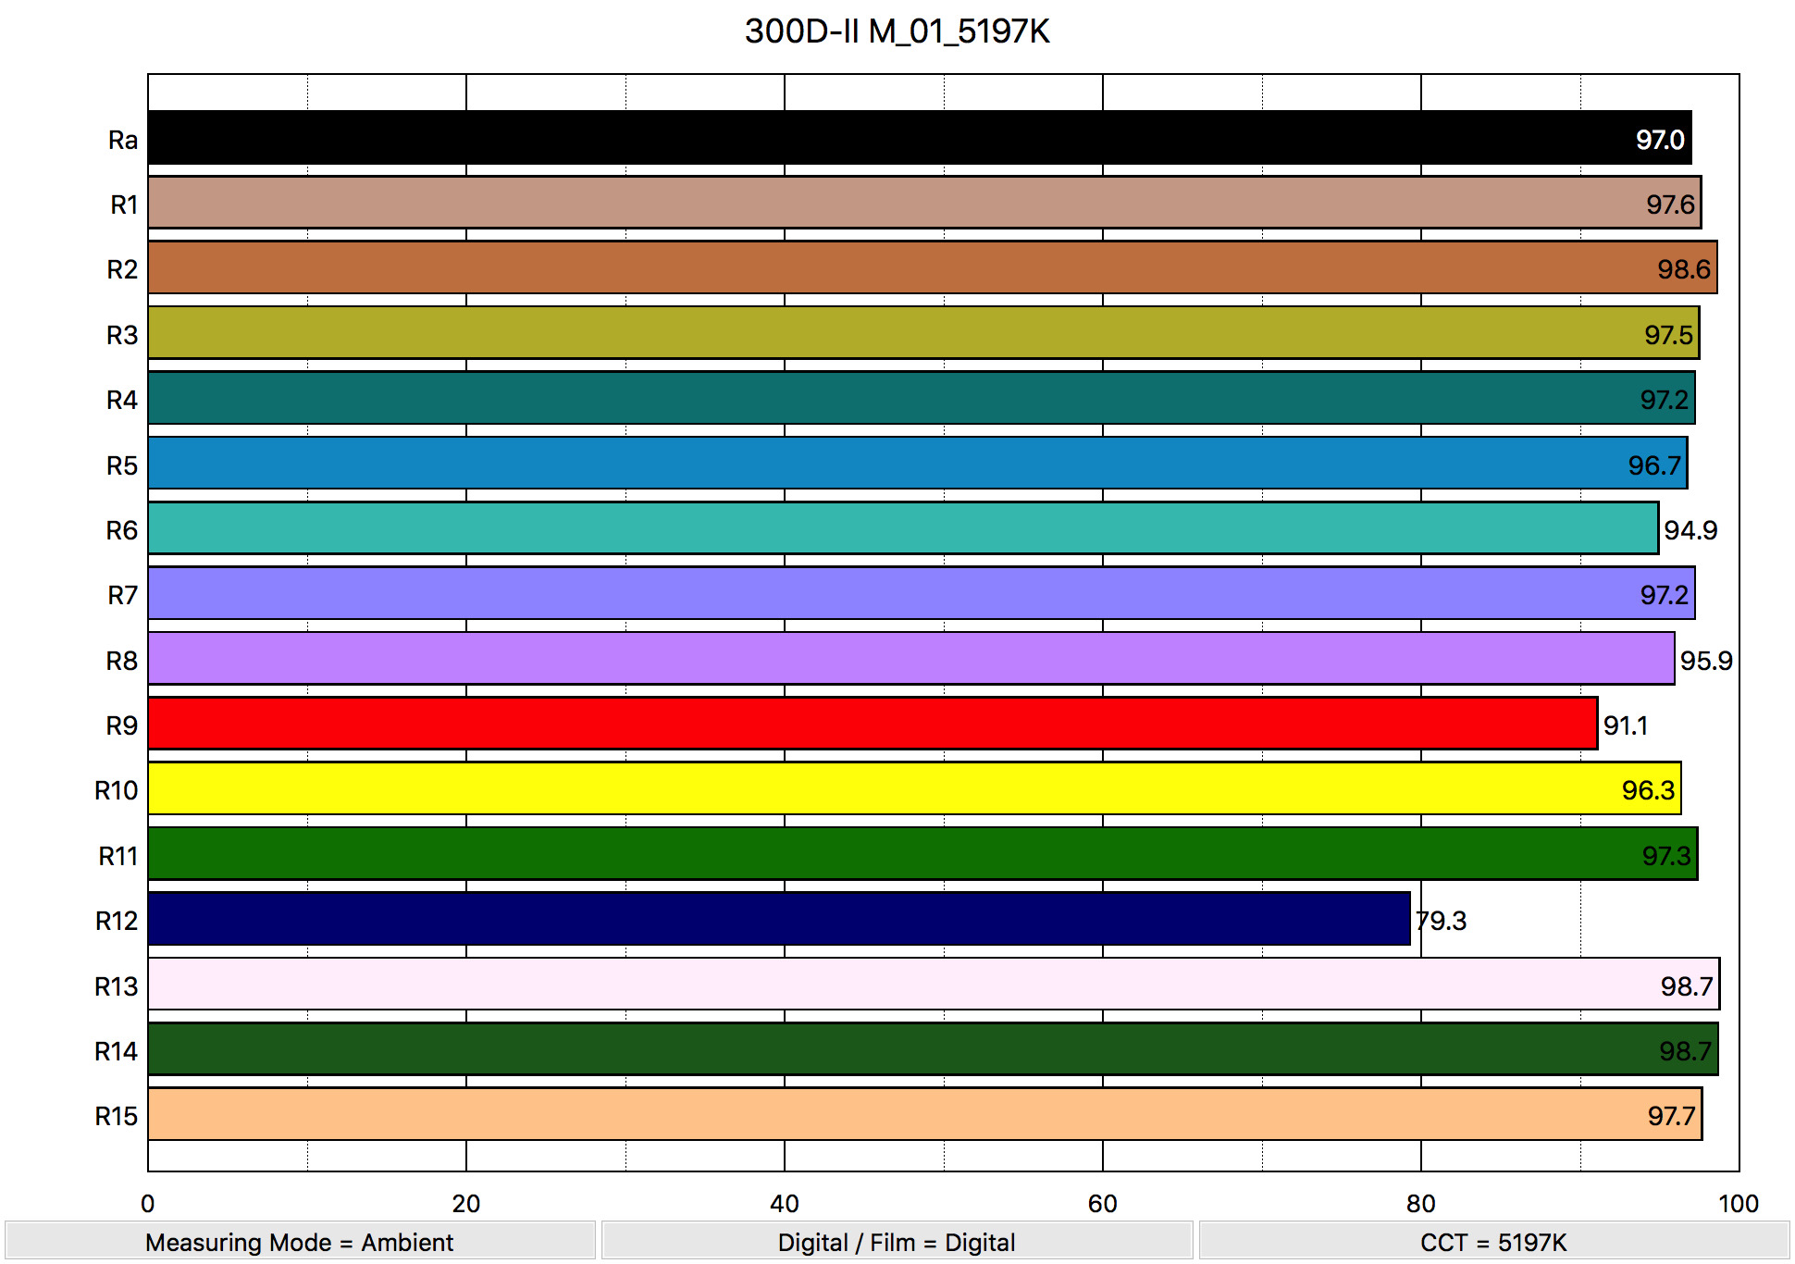Click the Measuring Mode = Ambient button
1795x1264 pixels.
tap(300, 1242)
